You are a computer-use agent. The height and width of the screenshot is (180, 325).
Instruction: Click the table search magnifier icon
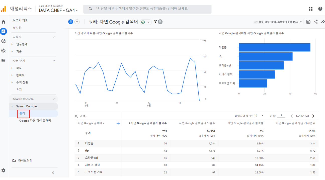pyautogui.click(x=76, y=116)
